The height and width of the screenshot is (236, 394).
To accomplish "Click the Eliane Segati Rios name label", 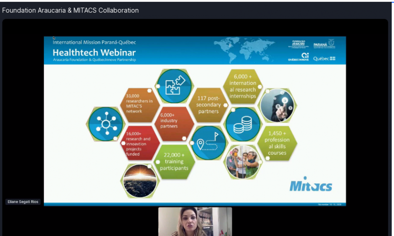I will pyautogui.click(x=23, y=202).
